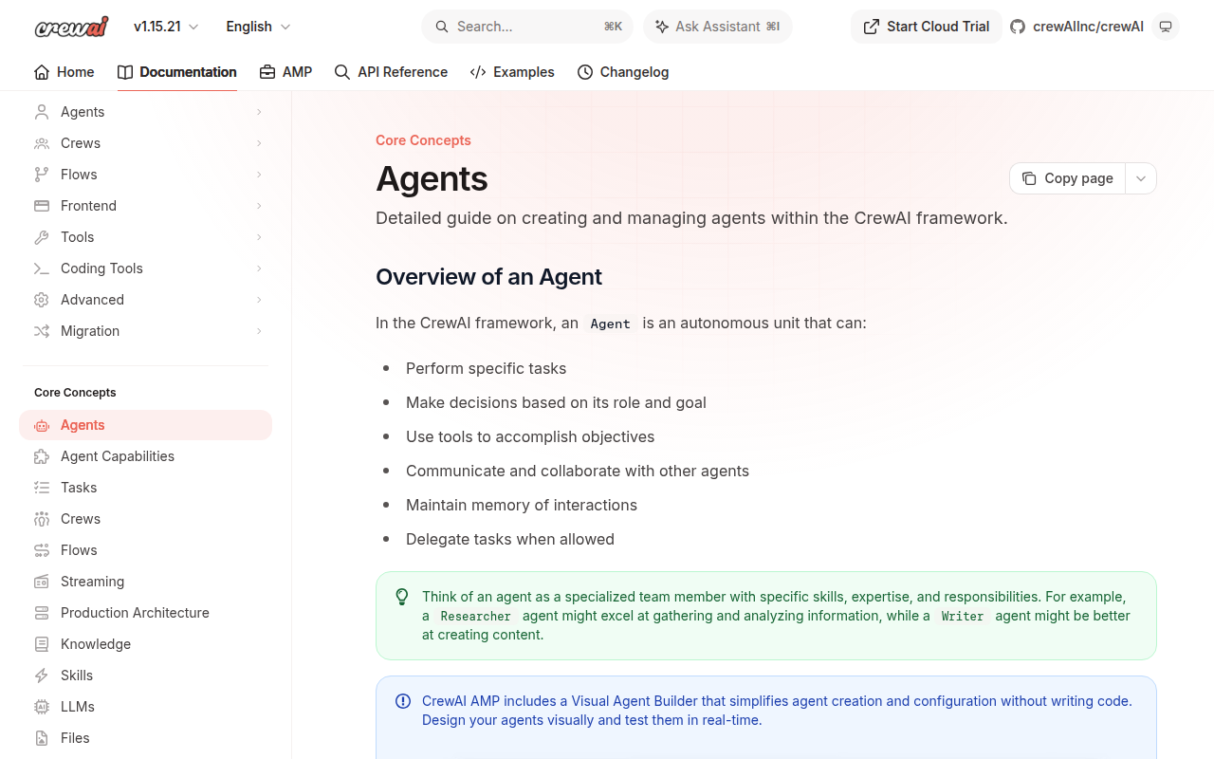Expand the Frontend section chevron
The width and height of the screenshot is (1214, 759).
click(x=259, y=206)
